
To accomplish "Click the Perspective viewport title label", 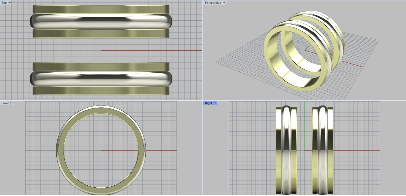I will tap(213, 3).
